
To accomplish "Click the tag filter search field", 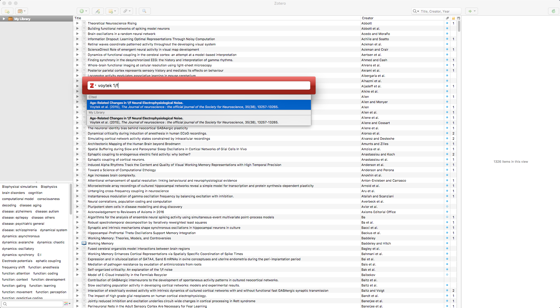I will 32,304.
